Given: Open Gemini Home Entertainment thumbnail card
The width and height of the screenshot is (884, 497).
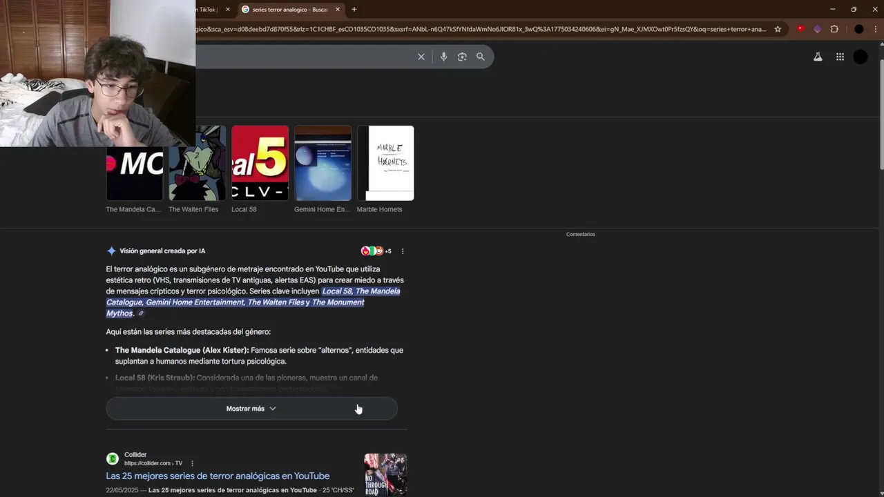Looking at the screenshot, I should tap(323, 169).
